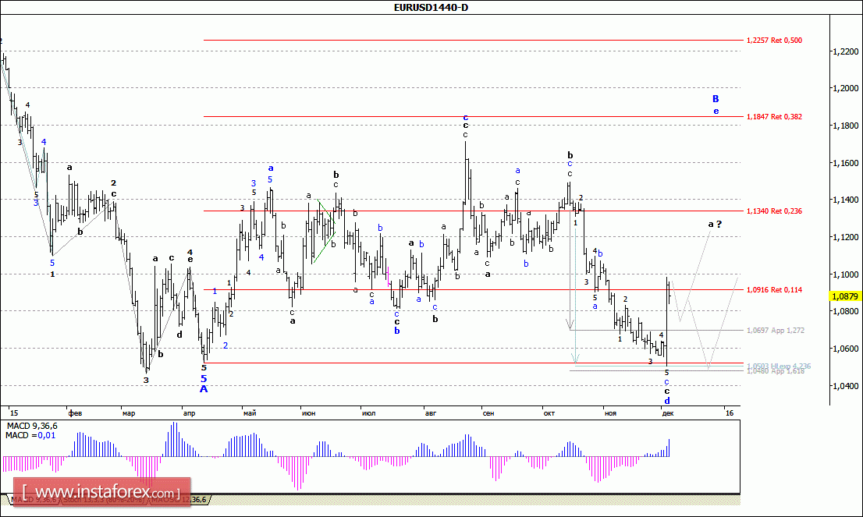Select the large blue B wave label
863x517 pixels.
[716, 99]
